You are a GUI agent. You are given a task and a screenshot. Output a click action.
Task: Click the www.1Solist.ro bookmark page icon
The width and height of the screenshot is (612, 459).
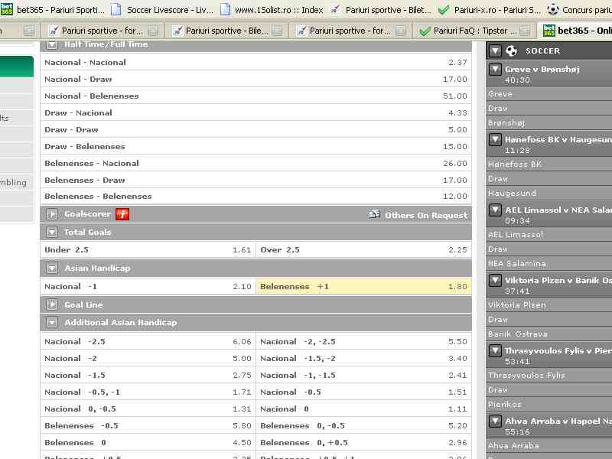pyautogui.click(x=225, y=9)
